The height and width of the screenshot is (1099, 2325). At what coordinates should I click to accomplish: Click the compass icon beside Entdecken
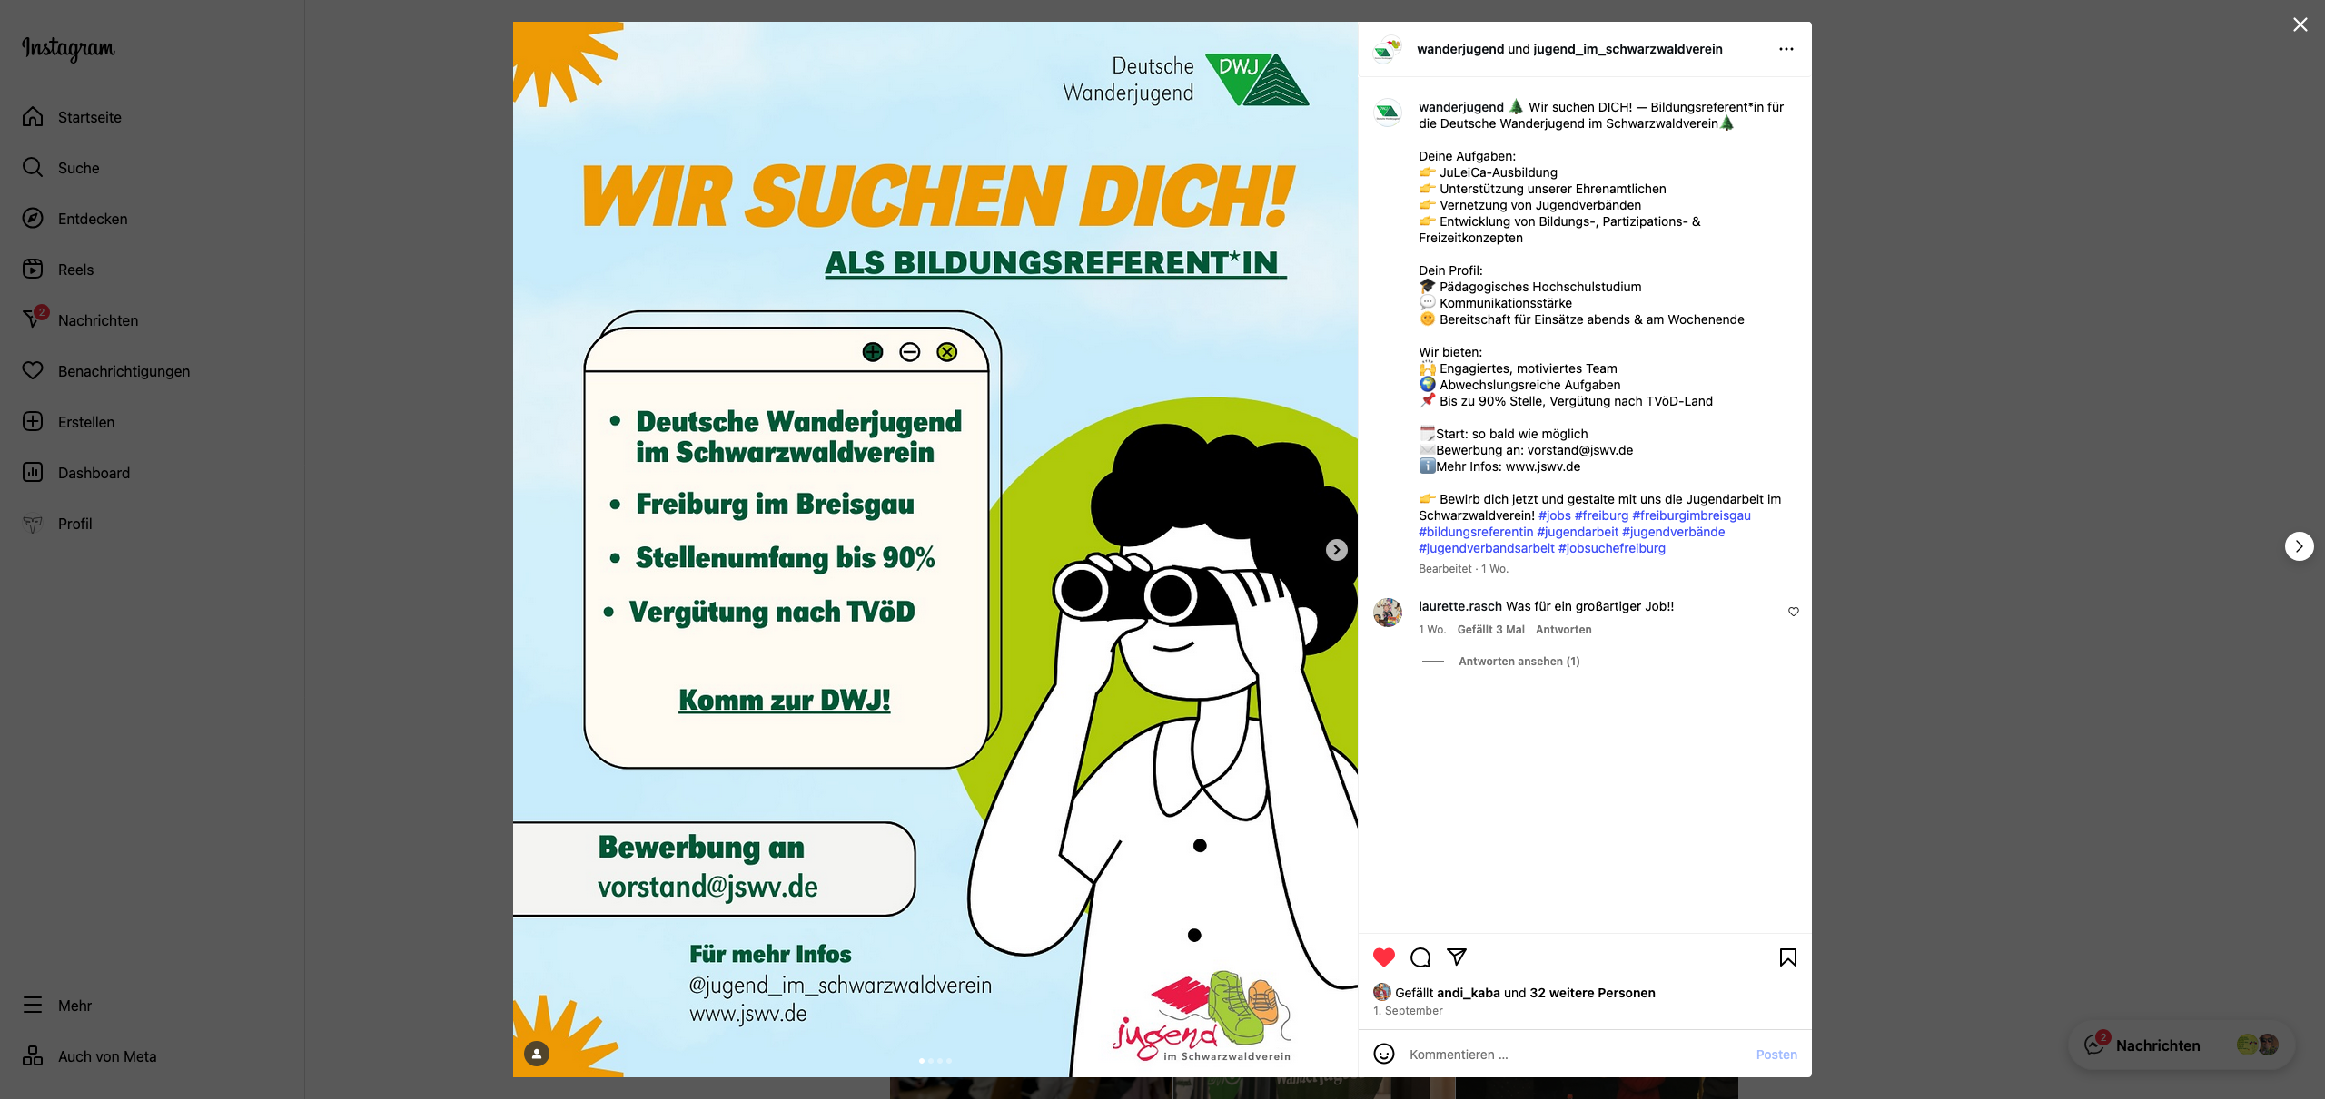[x=33, y=218]
